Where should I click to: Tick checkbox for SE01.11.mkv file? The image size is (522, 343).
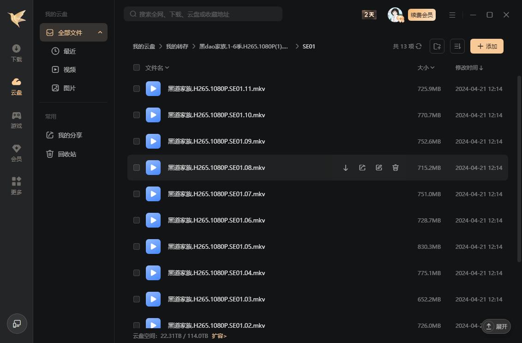[137, 89]
